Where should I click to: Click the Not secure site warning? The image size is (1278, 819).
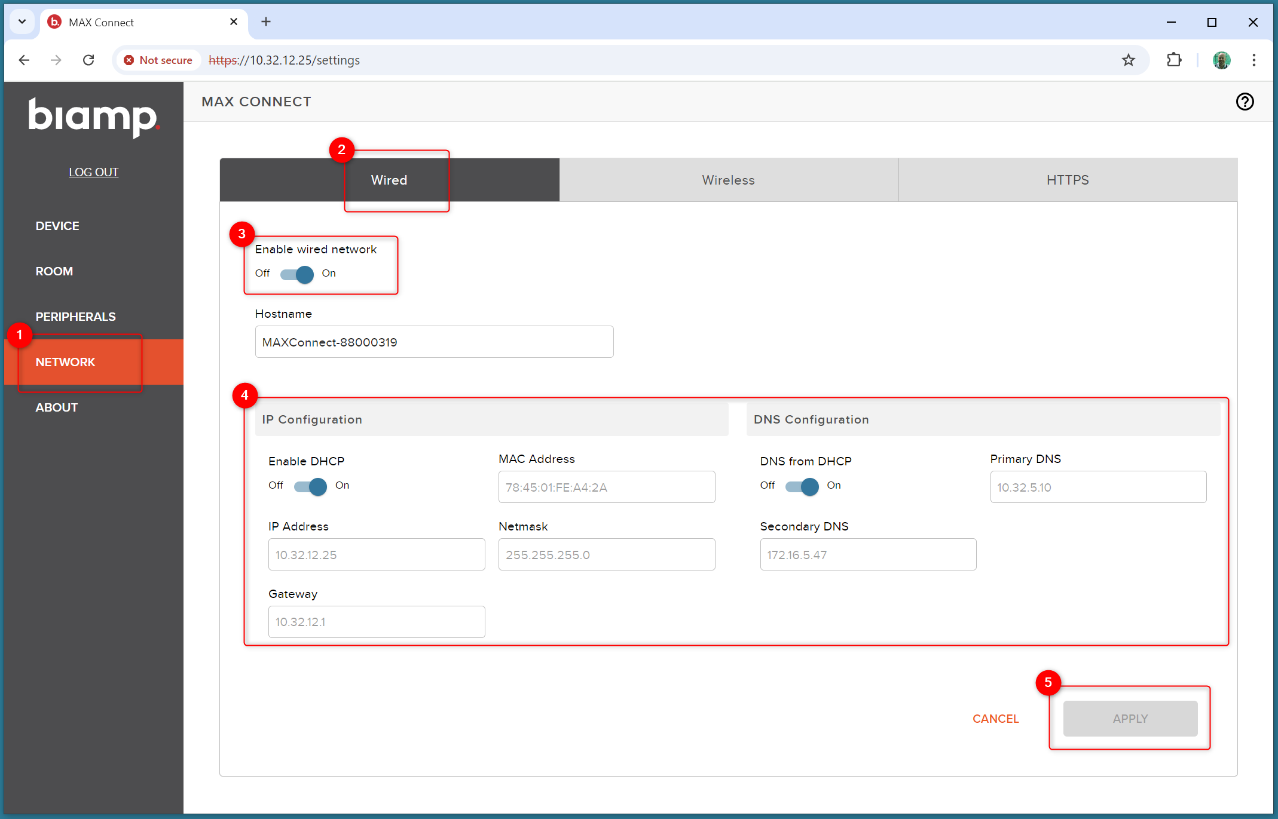(x=158, y=60)
